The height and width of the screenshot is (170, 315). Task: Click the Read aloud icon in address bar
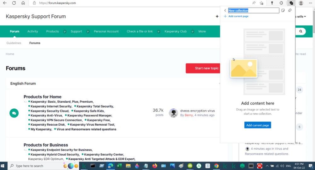[x=254, y=3]
